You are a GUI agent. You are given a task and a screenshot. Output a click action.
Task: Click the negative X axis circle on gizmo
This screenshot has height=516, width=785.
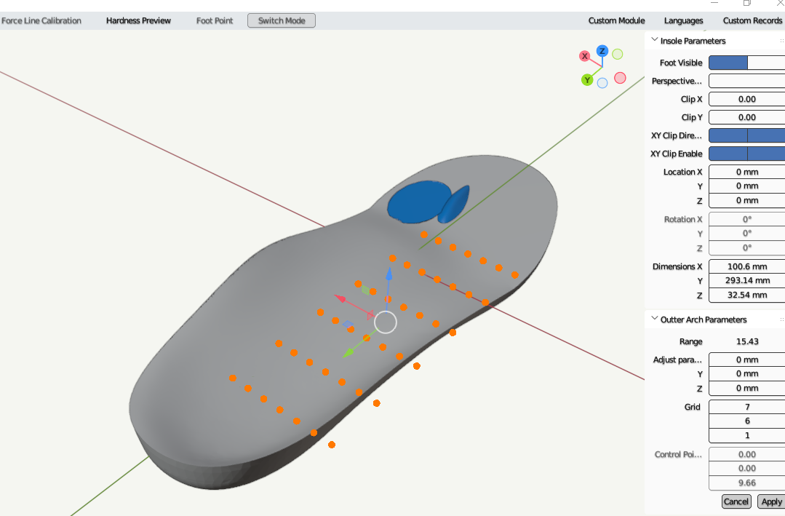[620, 78]
